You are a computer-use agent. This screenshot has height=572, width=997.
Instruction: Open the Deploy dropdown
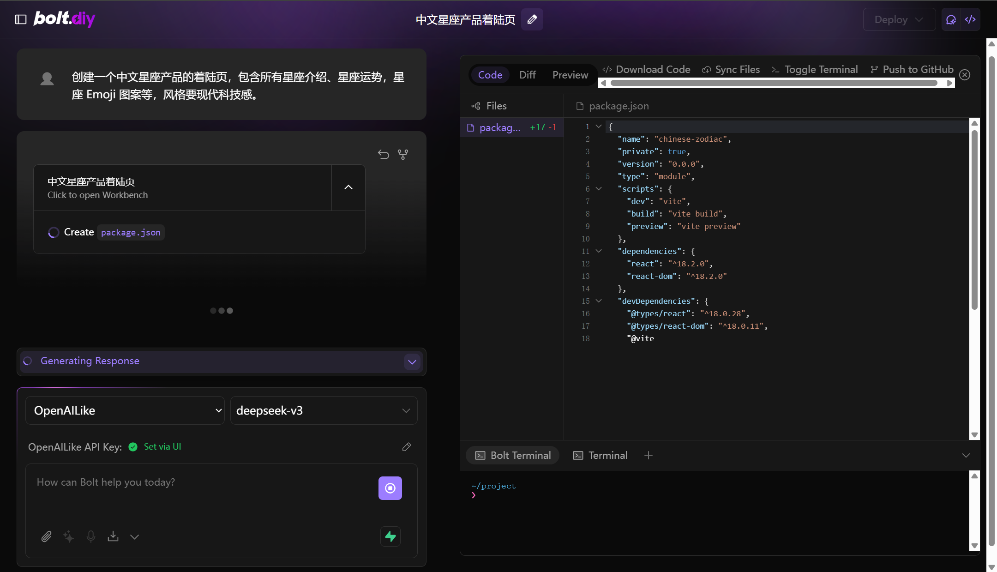pyautogui.click(x=899, y=19)
